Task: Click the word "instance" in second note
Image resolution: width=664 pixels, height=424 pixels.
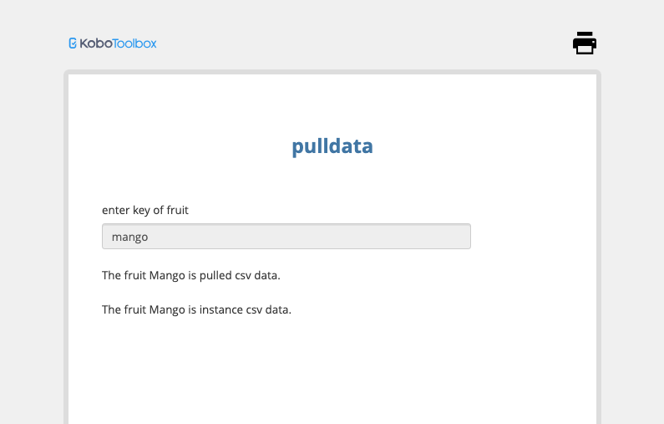Action: click(220, 309)
